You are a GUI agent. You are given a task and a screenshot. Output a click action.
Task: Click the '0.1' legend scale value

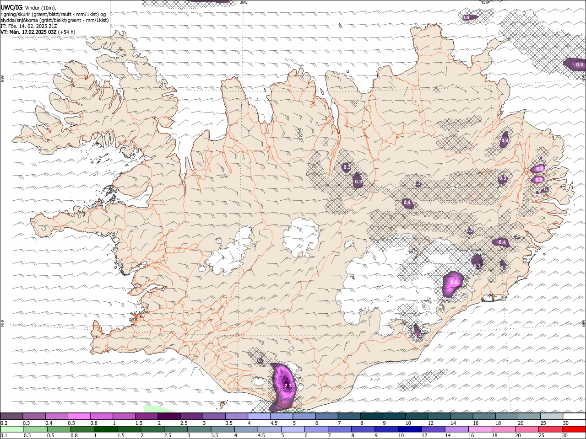tap(4, 436)
